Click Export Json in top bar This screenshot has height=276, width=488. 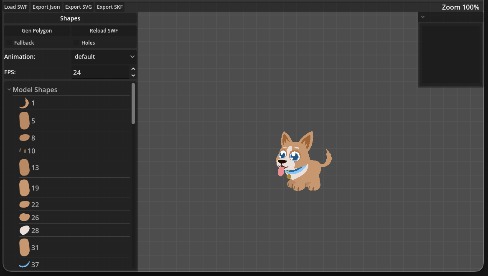(x=46, y=7)
